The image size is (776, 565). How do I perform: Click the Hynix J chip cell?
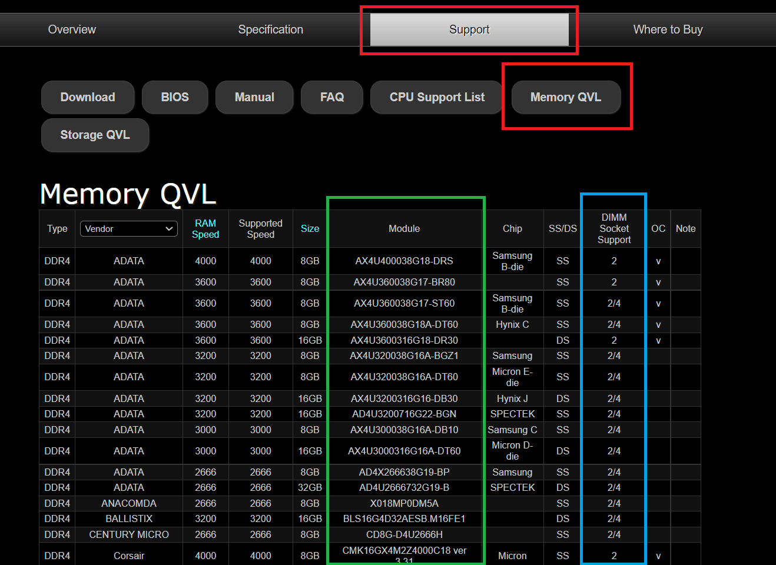(x=512, y=398)
